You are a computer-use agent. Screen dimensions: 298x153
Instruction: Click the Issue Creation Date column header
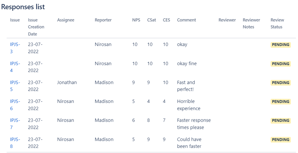(36, 27)
